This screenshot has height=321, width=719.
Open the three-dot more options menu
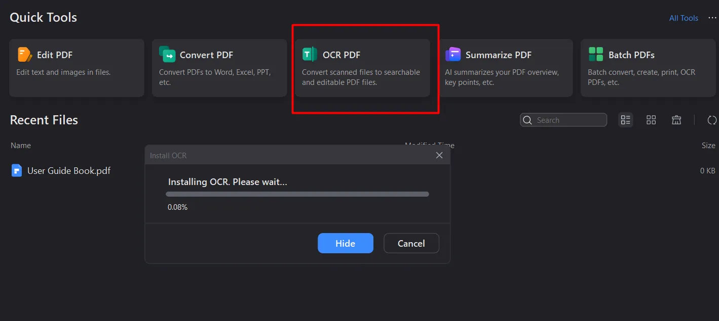(x=712, y=18)
